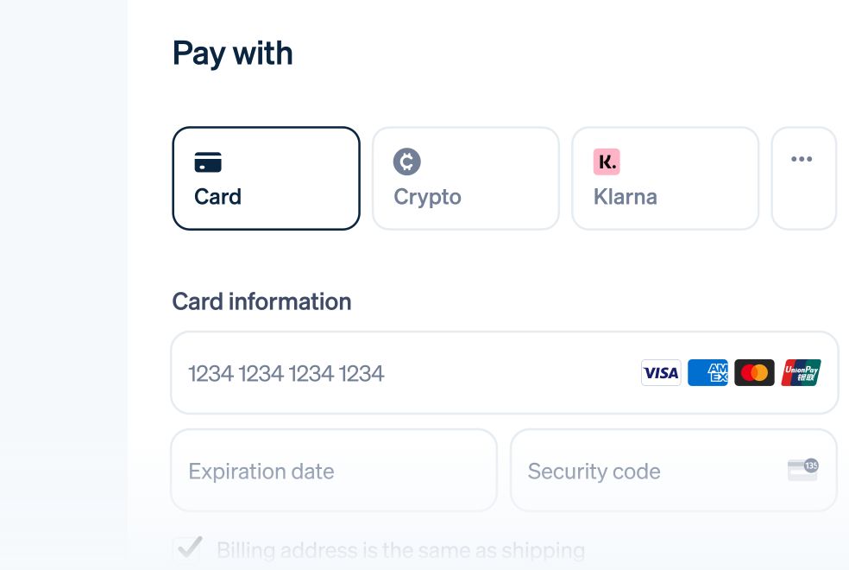Click the pink Klarna logo icon
The height and width of the screenshot is (570, 849).
607,161
